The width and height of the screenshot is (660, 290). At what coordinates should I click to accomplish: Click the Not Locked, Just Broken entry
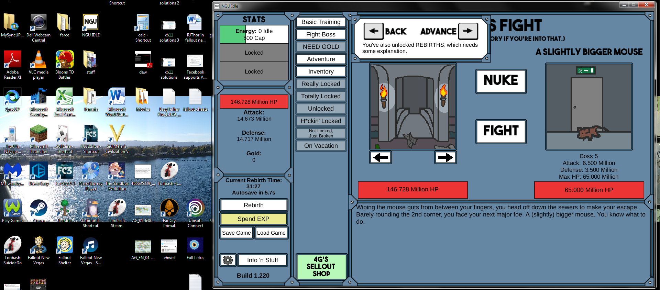(x=321, y=133)
